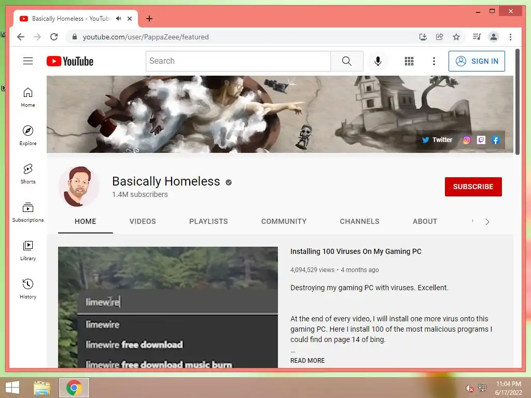Open the channel's Facebook icon
The height and width of the screenshot is (398, 531).
(495, 140)
